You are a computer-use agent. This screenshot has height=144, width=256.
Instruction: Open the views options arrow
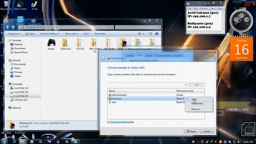click(144, 34)
